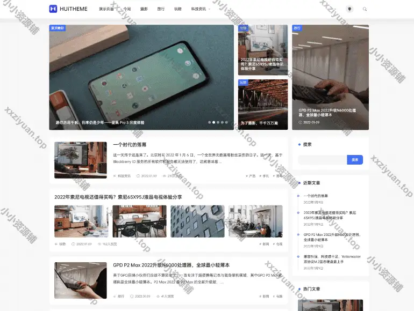414x311 pixels.
Task: Expand the 科技资讯 menu dropdown arrow
Action: (209, 9)
